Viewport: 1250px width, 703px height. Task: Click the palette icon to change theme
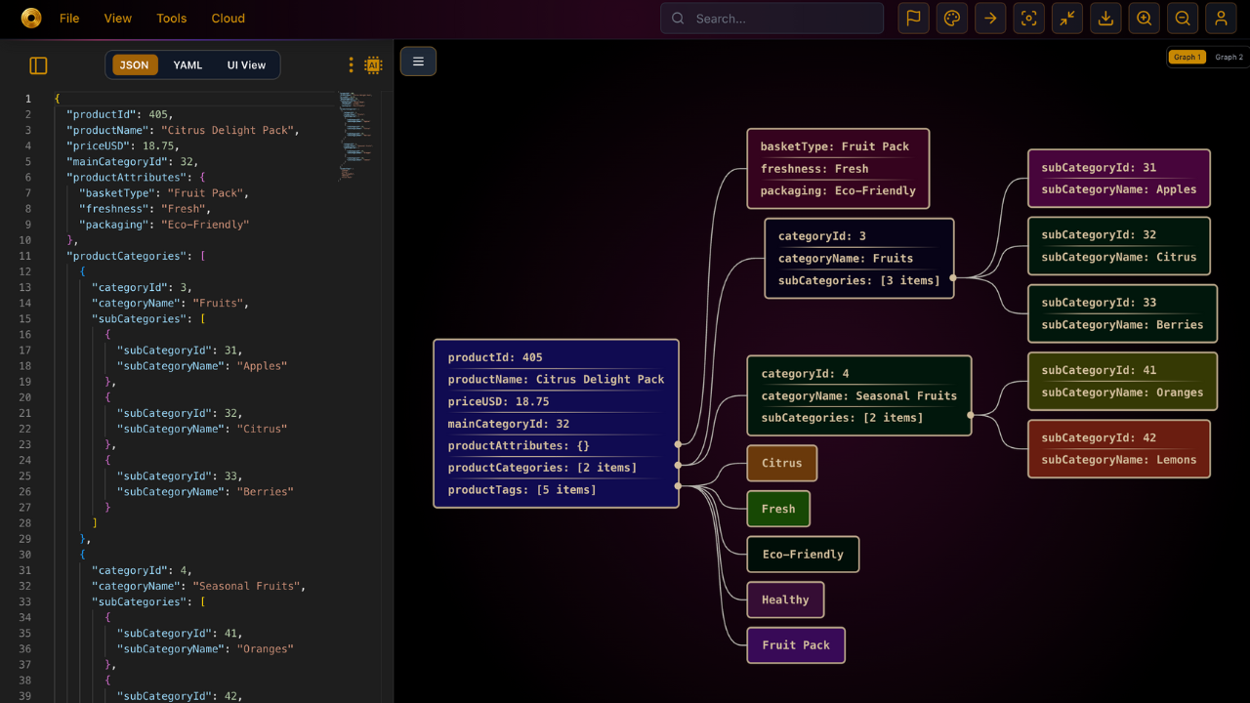tap(951, 18)
